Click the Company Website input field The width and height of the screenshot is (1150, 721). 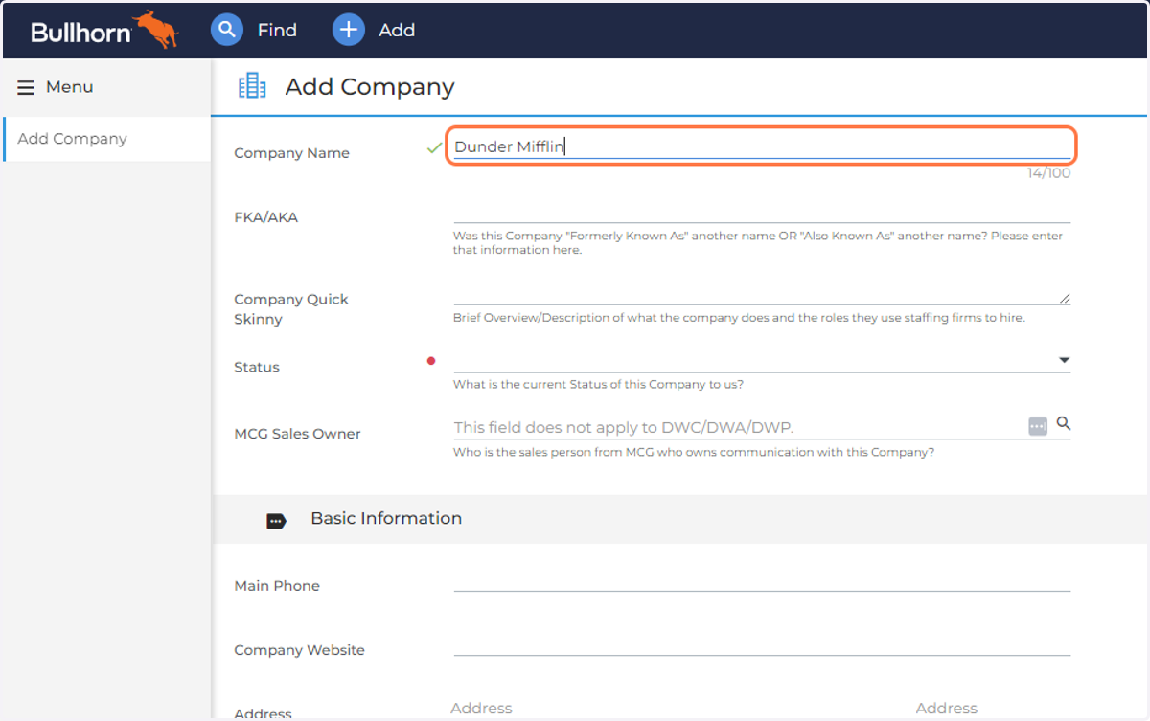coord(762,642)
